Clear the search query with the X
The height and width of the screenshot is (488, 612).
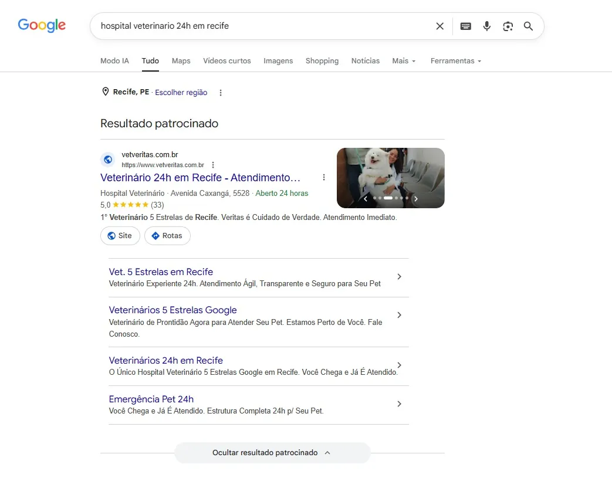(440, 26)
